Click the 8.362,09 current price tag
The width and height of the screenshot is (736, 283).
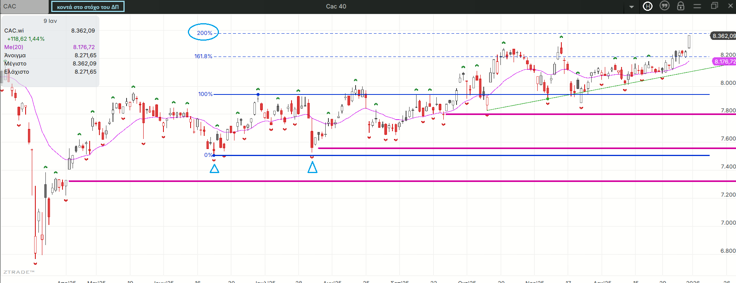723,36
